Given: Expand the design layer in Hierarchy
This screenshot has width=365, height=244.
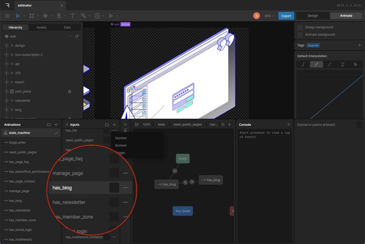Looking at the screenshot, I should (6, 45).
